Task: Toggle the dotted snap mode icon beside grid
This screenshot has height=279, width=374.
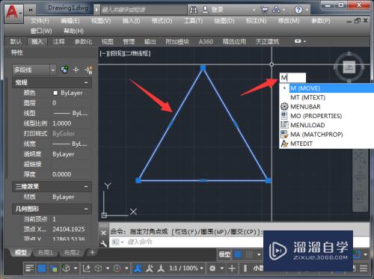Action: 249,254
